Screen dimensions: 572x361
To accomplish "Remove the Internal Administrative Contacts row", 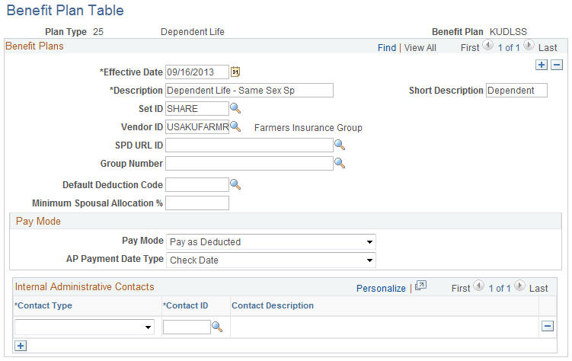I will coord(548,326).
